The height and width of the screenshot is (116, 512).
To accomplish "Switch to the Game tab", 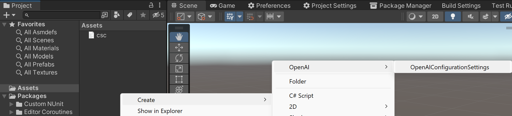I will point(223,5).
